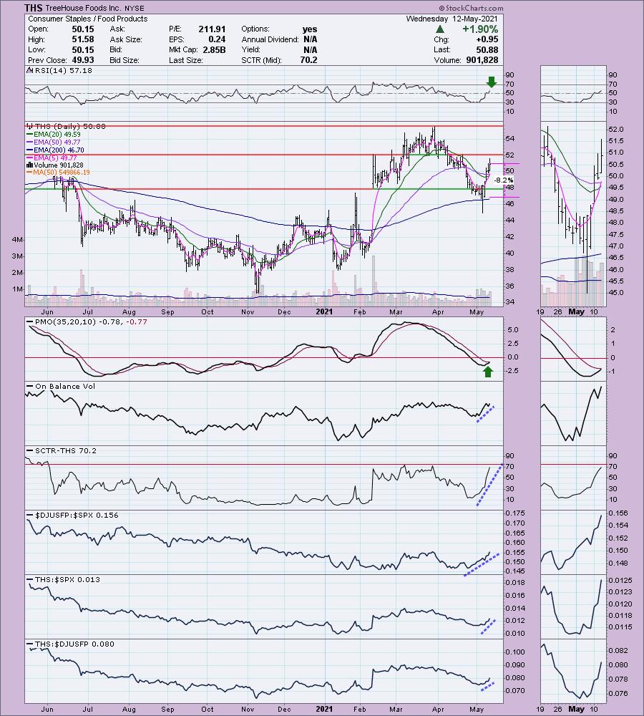Click the SCTR (Mid) label in header
The width and height of the screenshot is (644, 716).
pyautogui.click(x=261, y=60)
